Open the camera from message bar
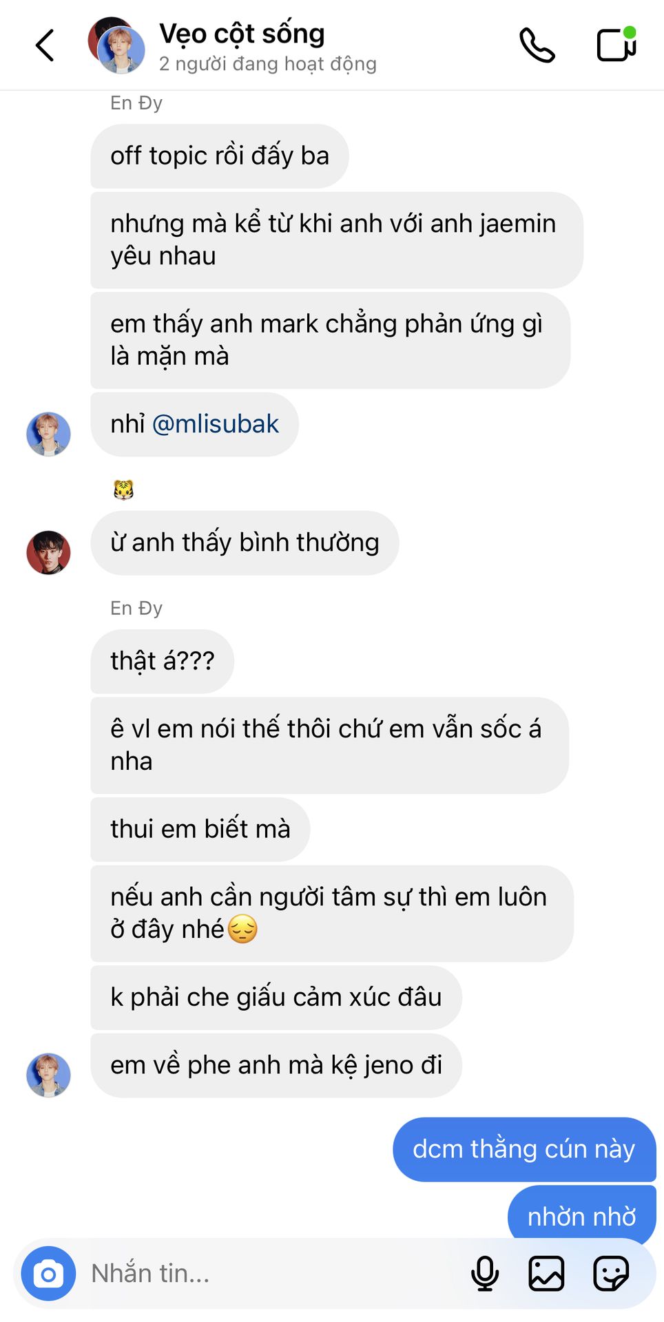The image size is (664, 1322). [x=48, y=1274]
